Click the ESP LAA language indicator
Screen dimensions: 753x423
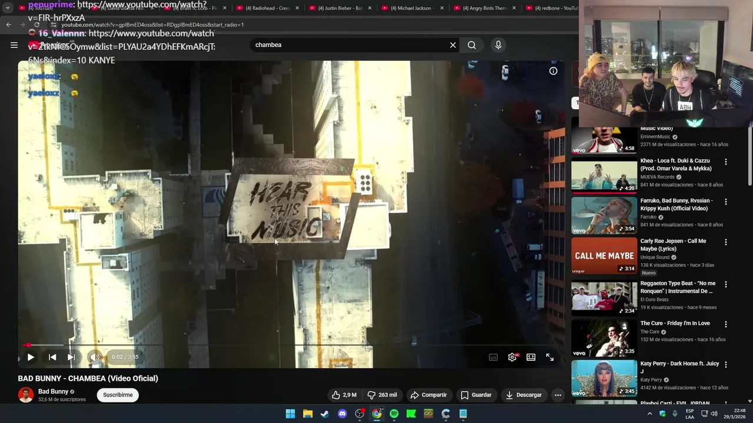(690, 414)
